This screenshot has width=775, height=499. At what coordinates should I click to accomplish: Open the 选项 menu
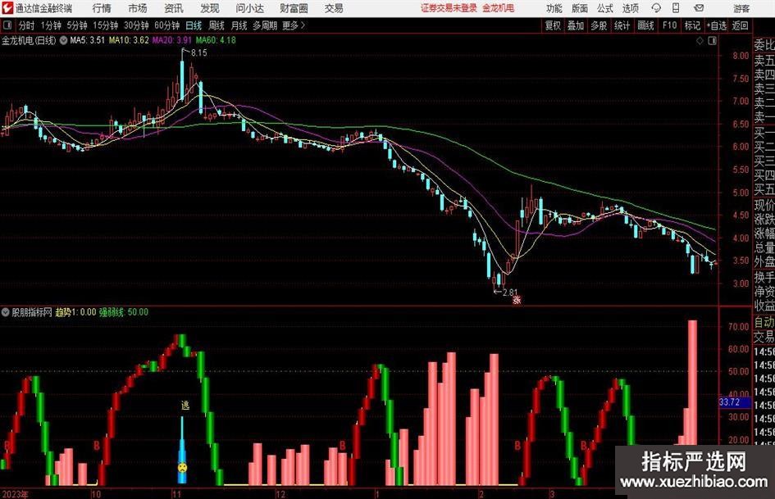coord(630,8)
